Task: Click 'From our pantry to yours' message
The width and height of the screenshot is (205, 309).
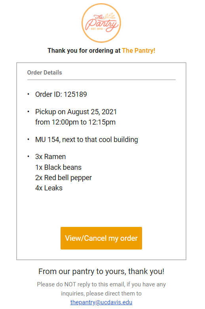Action: click(x=101, y=271)
